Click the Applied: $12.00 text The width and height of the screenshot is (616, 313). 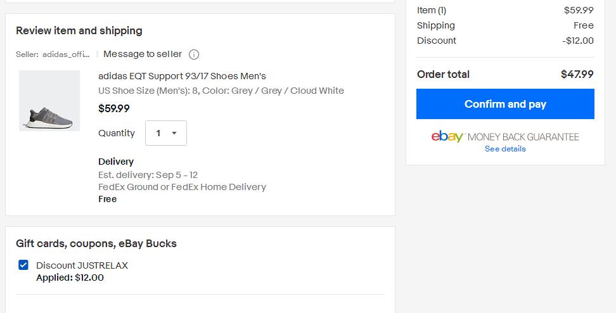(x=70, y=278)
